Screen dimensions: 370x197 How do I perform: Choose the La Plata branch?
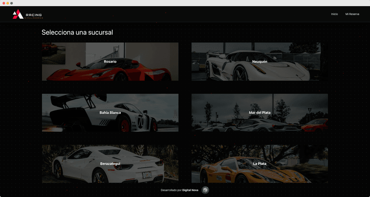pyautogui.click(x=260, y=164)
